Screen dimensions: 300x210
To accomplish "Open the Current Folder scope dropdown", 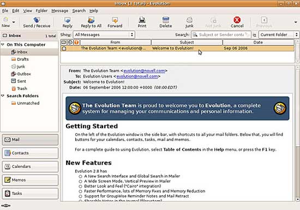I will pos(279,34).
